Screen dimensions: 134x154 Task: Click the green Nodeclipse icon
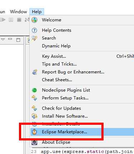click(x=34, y=90)
